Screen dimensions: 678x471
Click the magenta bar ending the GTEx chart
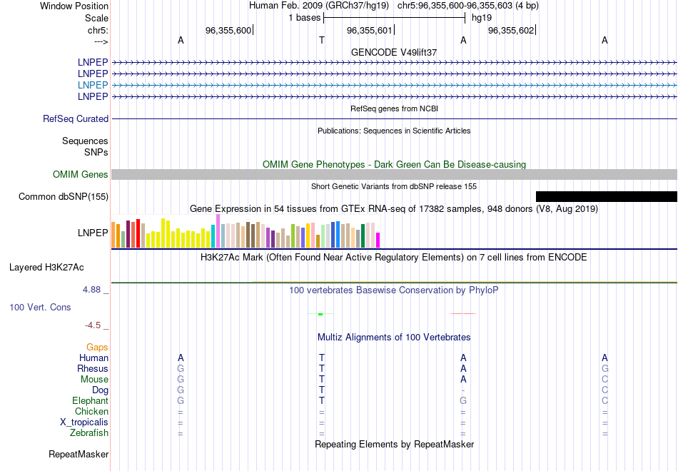coord(378,240)
